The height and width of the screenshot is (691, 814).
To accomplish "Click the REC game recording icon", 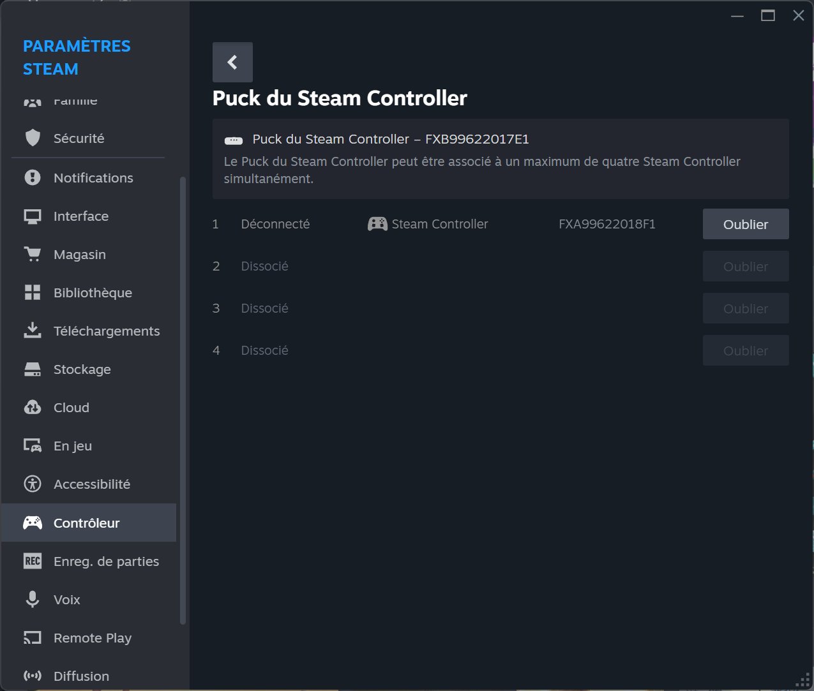I will 33,561.
